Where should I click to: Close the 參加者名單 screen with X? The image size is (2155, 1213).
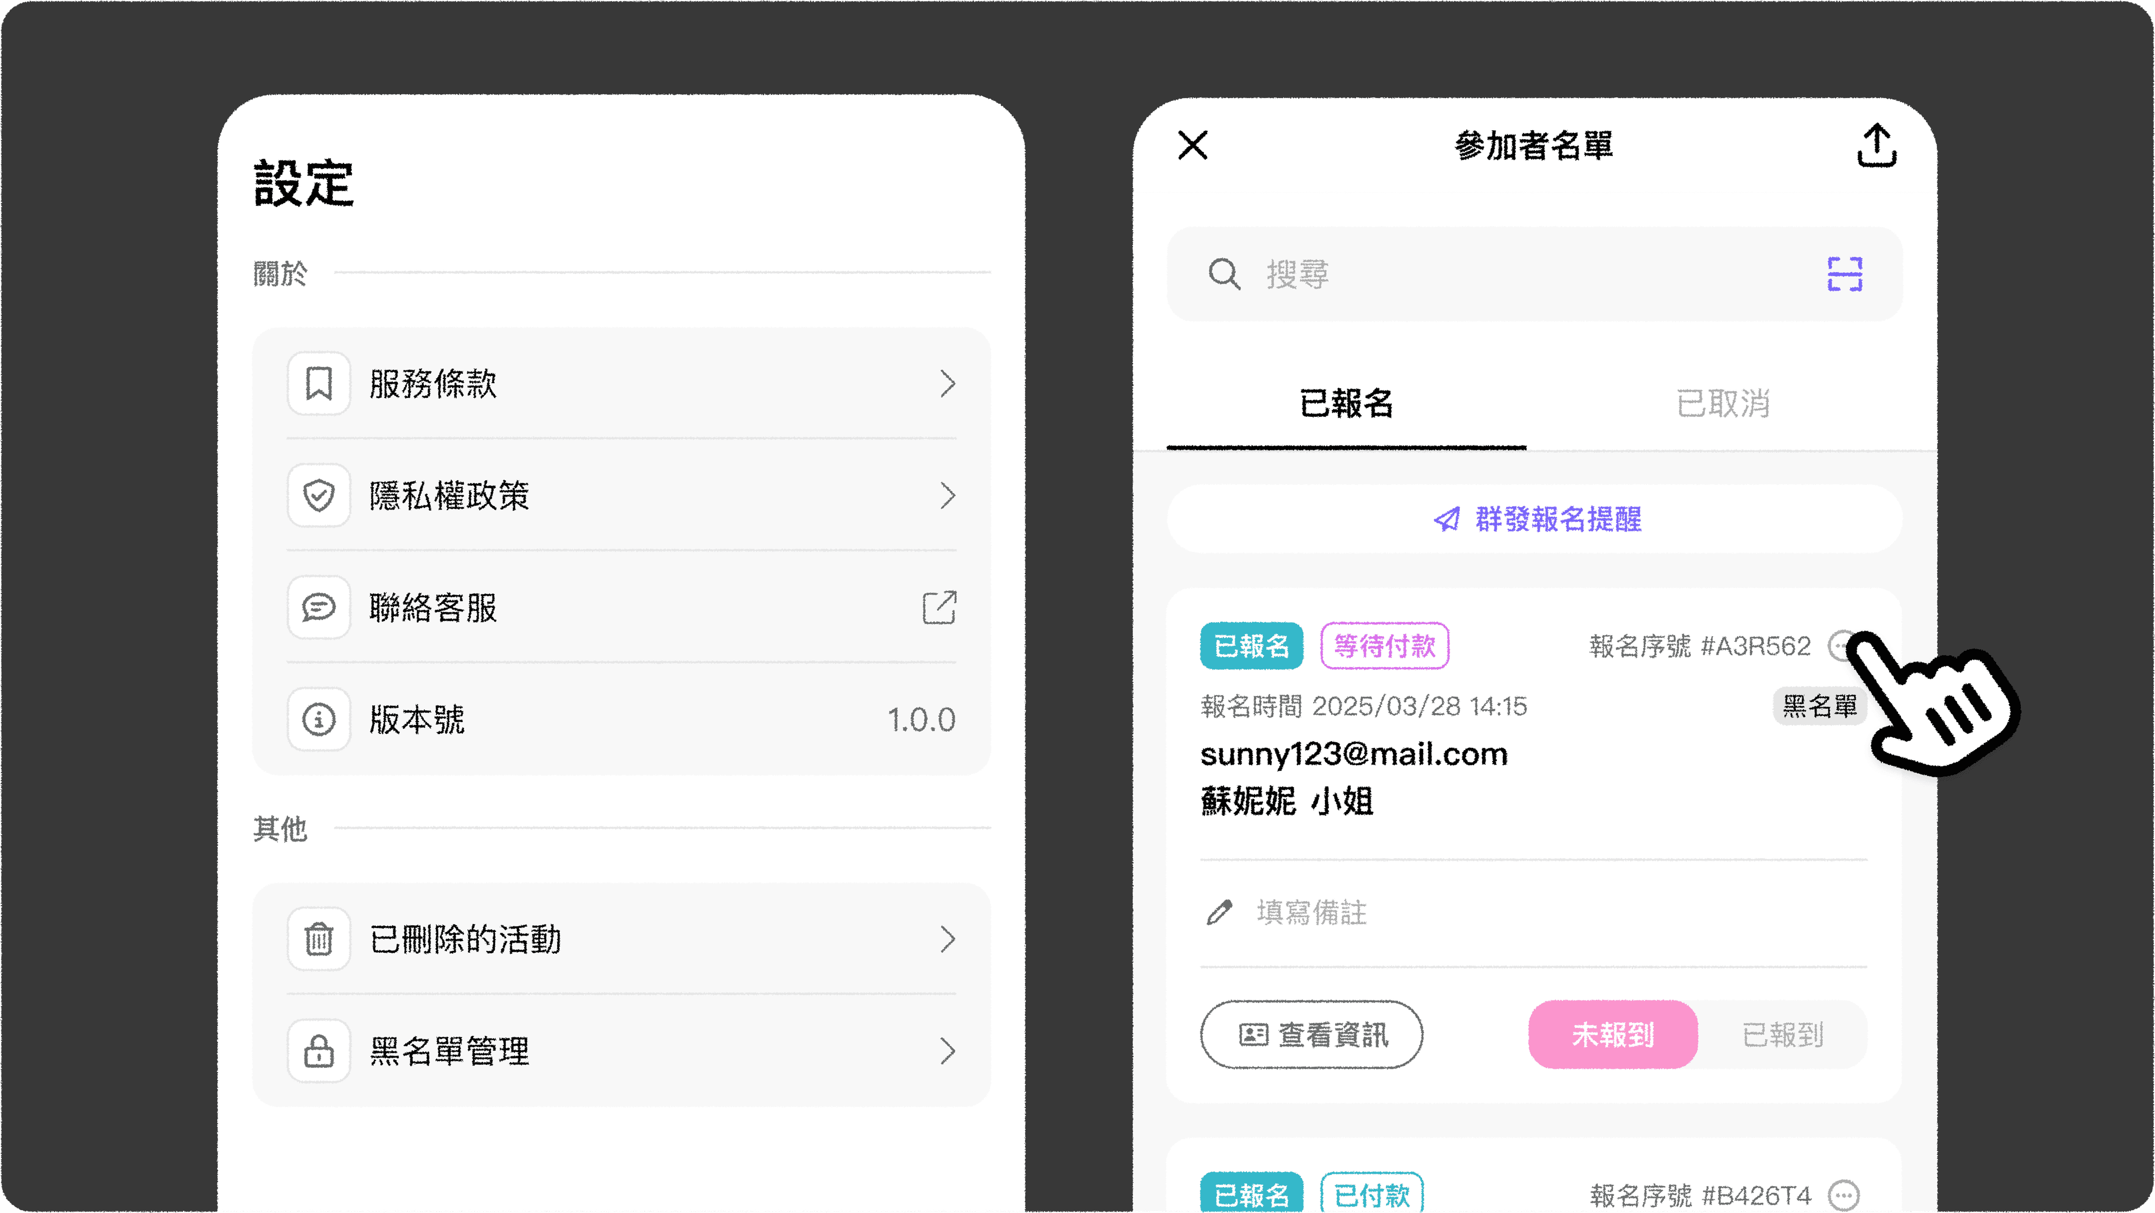pos(1192,145)
